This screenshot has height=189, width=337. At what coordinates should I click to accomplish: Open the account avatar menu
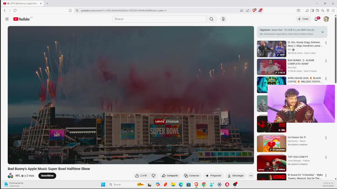[x=326, y=19]
